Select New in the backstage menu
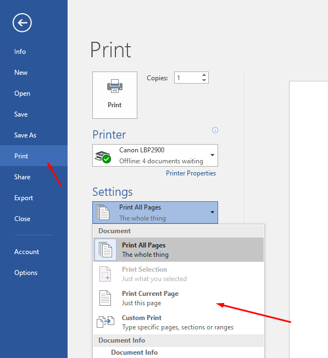Screen dimensions: 328x358 pyautogui.click(x=21, y=73)
